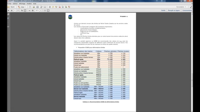Viewport: 200px width, 112px height.
Task: Go to the previous page with the up arrow
Action: pyautogui.click(x=8, y=10)
